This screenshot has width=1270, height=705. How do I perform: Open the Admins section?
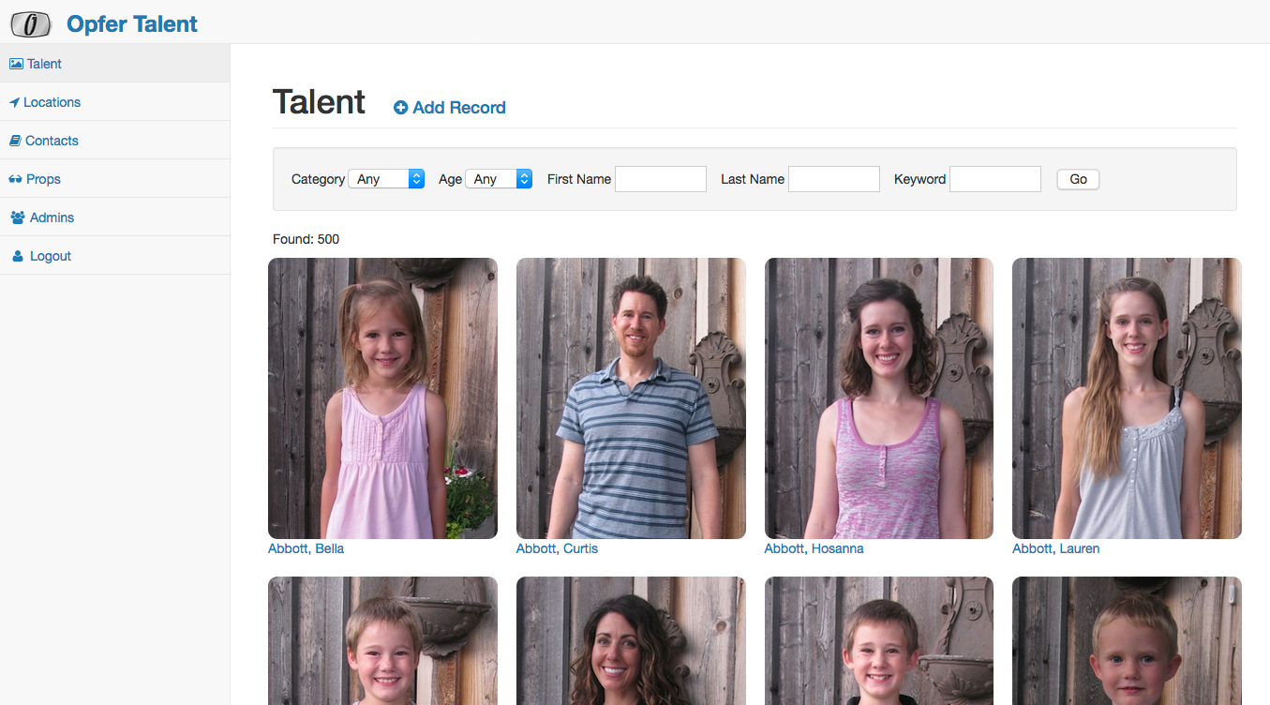(x=114, y=217)
